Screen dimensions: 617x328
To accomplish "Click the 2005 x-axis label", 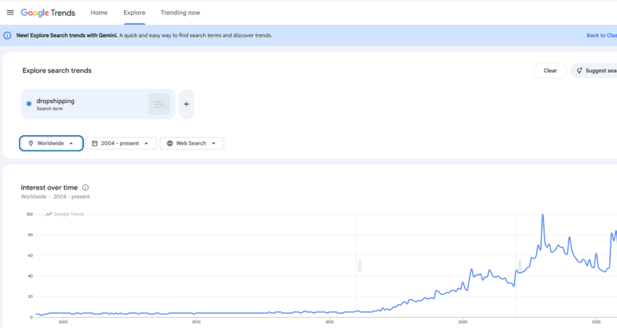I will coord(63,322).
